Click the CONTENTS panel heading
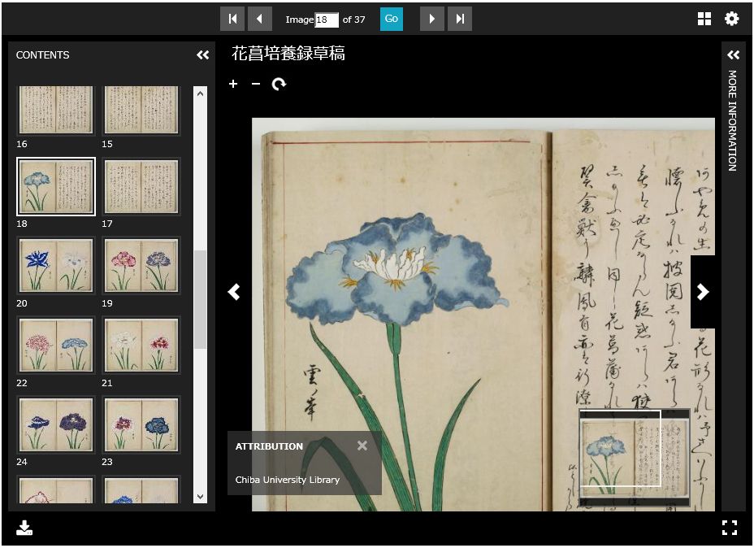Viewport: 754px width, 548px height. 43,54
